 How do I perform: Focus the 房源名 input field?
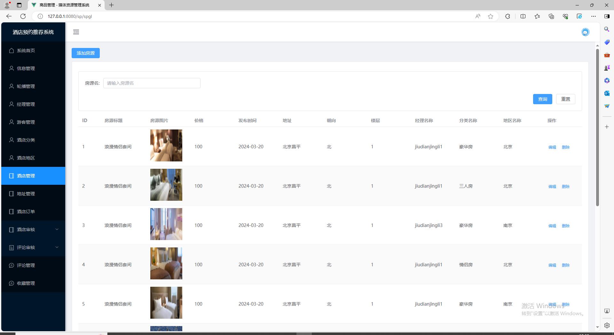tap(152, 83)
